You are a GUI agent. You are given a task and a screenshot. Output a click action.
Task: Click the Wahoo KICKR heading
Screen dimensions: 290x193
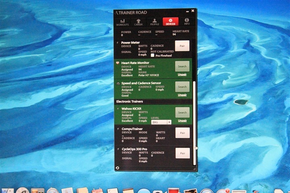[131, 109]
